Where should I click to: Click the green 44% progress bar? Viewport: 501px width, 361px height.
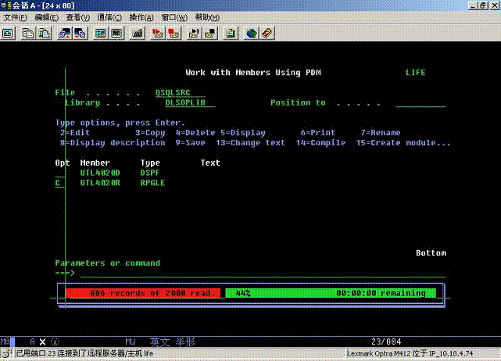(x=331, y=293)
